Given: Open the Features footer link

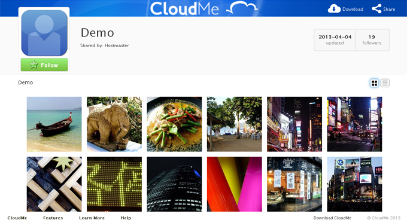Looking at the screenshot, I should point(53,218).
